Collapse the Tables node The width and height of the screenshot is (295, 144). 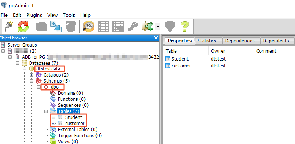pyautogui.click(x=46, y=111)
